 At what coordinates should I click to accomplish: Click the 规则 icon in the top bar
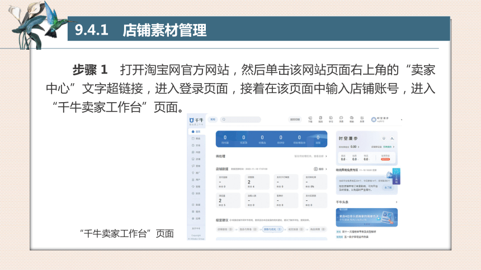[x=320, y=119]
